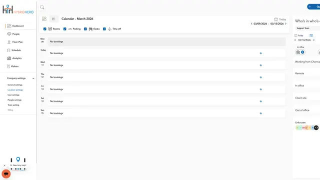Click the Unknown status heading

pos(300,122)
